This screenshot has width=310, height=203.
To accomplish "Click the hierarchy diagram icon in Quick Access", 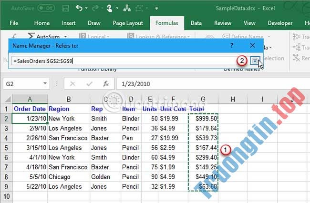I will (127, 8).
